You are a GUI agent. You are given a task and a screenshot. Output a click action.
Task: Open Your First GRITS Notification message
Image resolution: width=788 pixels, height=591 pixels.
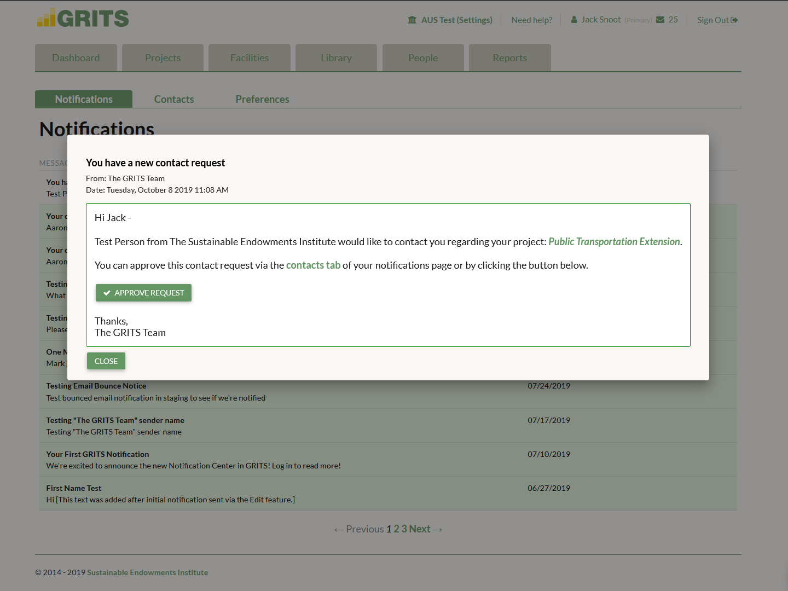click(x=97, y=454)
